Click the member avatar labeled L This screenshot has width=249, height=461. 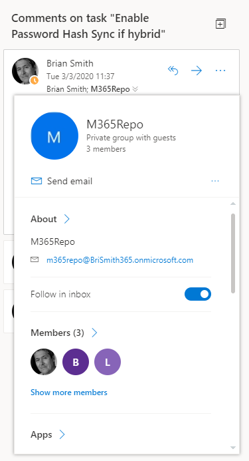click(x=108, y=362)
